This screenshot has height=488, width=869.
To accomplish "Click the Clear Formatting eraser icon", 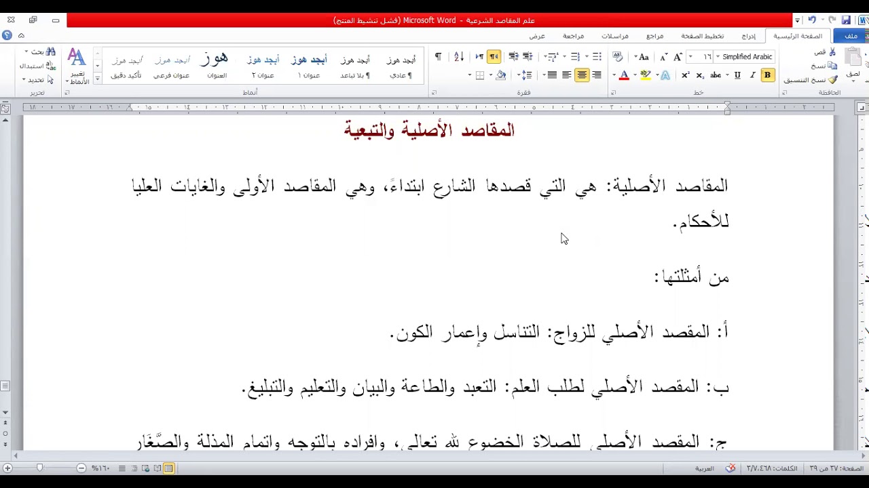I will pos(617,57).
